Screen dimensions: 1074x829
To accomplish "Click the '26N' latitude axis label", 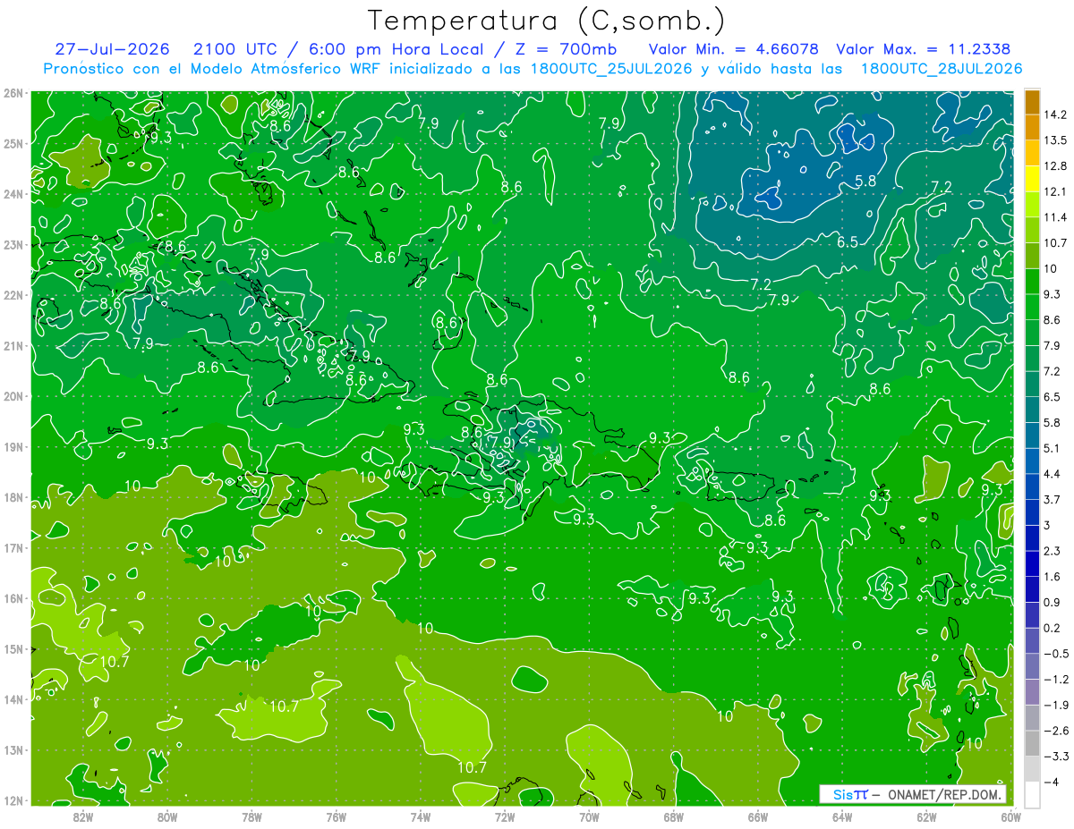I will pyautogui.click(x=13, y=92).
